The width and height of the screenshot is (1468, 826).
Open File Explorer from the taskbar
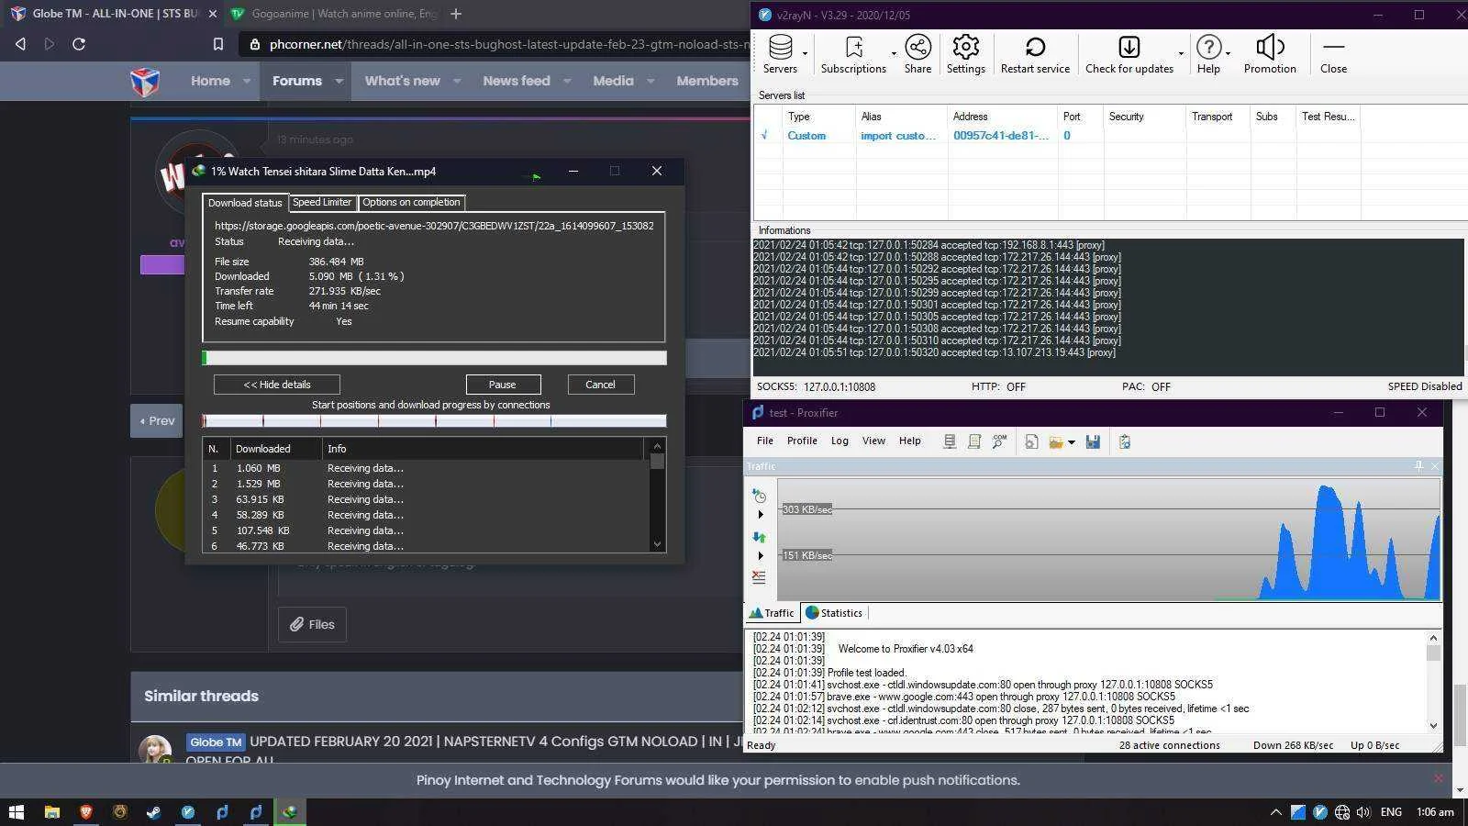51,812
